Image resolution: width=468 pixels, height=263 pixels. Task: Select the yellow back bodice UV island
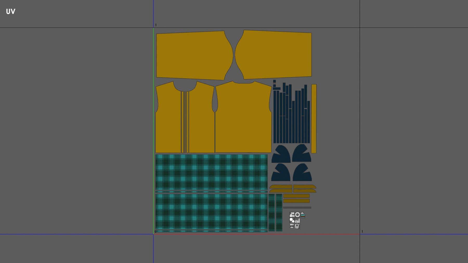243,117
